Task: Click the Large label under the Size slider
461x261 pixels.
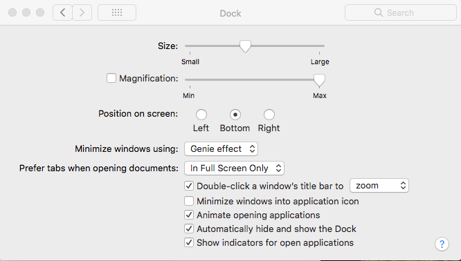Action: 320,62
